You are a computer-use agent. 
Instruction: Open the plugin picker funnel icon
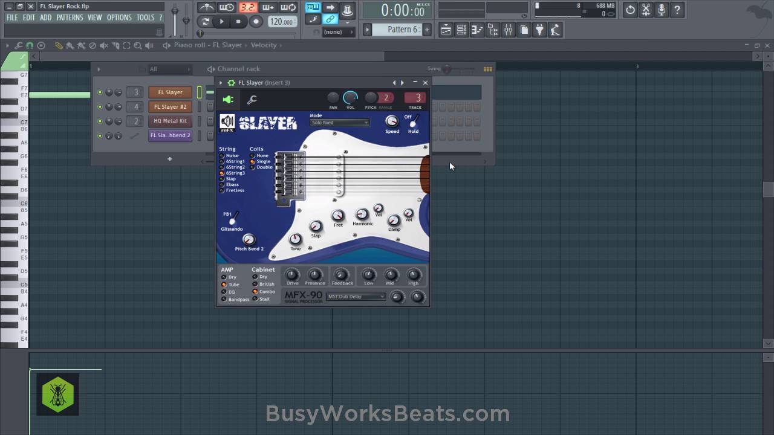point(539,30)
